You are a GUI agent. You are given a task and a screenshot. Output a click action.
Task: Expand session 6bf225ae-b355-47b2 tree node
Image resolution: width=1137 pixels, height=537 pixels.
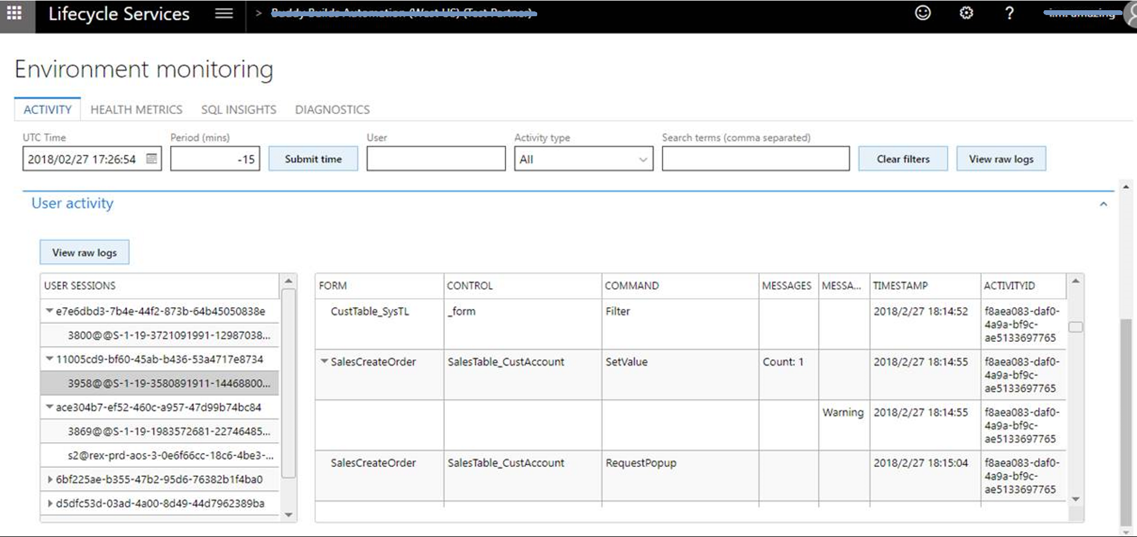50,479
